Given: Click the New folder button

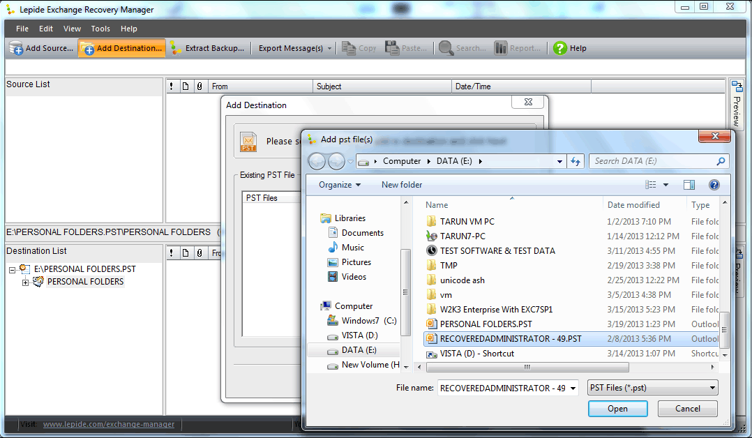Looking at the screenshot, I should 402,185.
